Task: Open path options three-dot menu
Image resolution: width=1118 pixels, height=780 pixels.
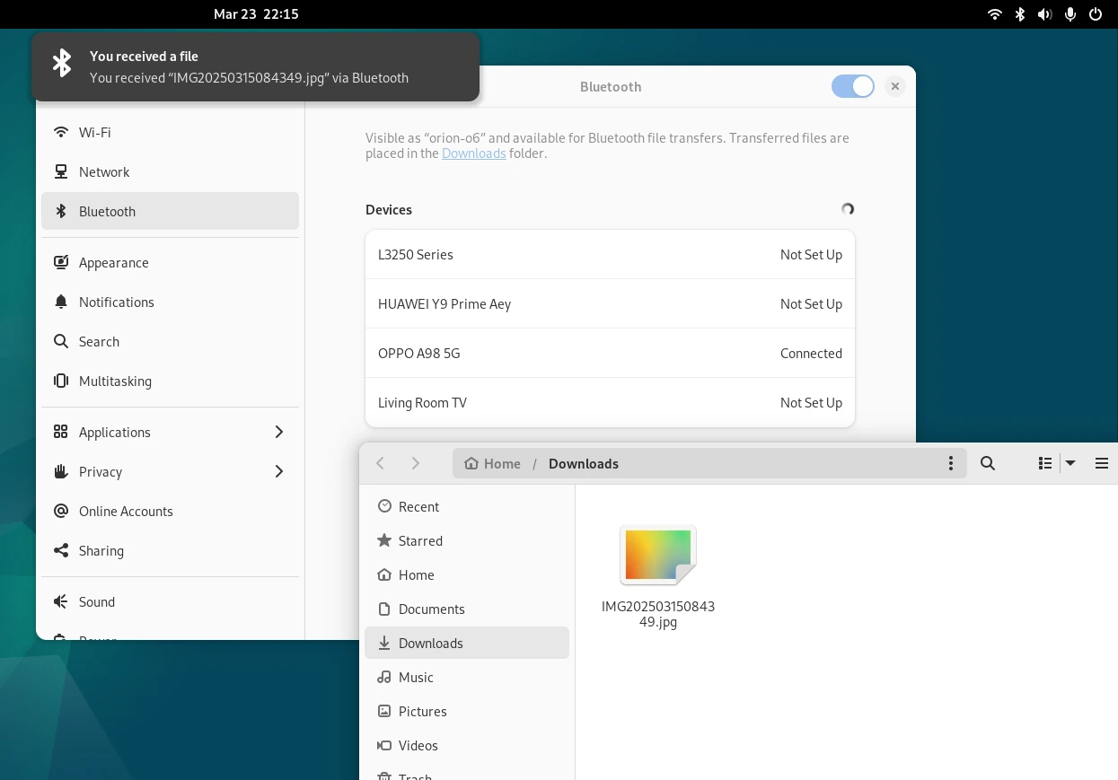Action: [x=951, y=463]
